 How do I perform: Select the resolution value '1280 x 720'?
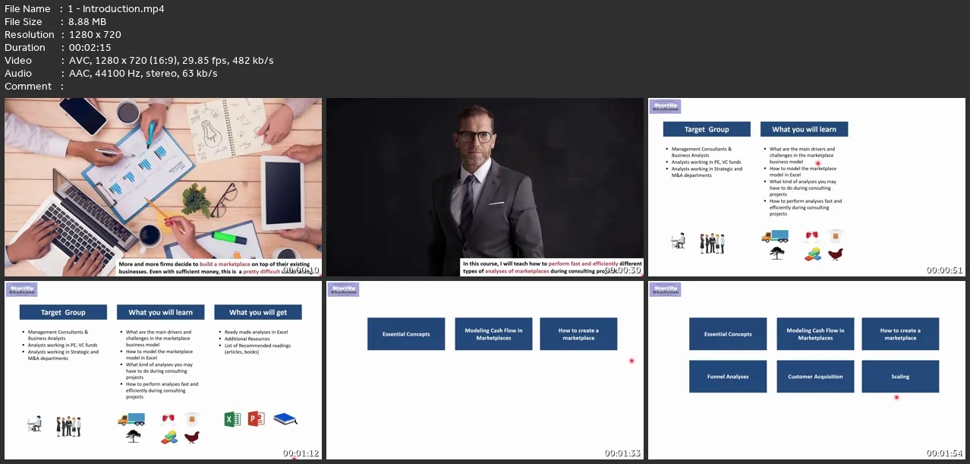[x=95, y=35]
